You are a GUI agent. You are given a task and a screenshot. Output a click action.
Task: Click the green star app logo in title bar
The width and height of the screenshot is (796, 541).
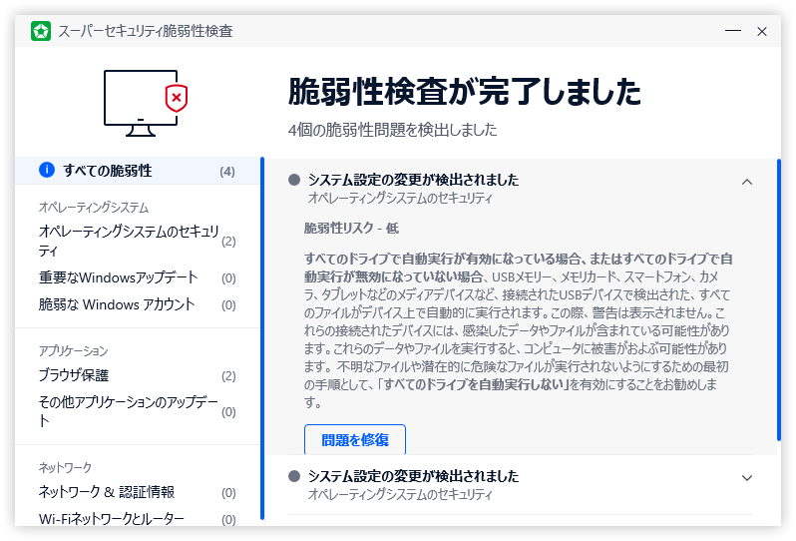(41, 31)
